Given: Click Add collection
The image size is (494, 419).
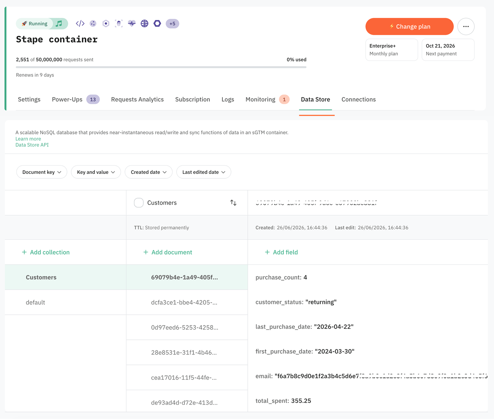Looking at the screenshot, I should tap(46, 252).
